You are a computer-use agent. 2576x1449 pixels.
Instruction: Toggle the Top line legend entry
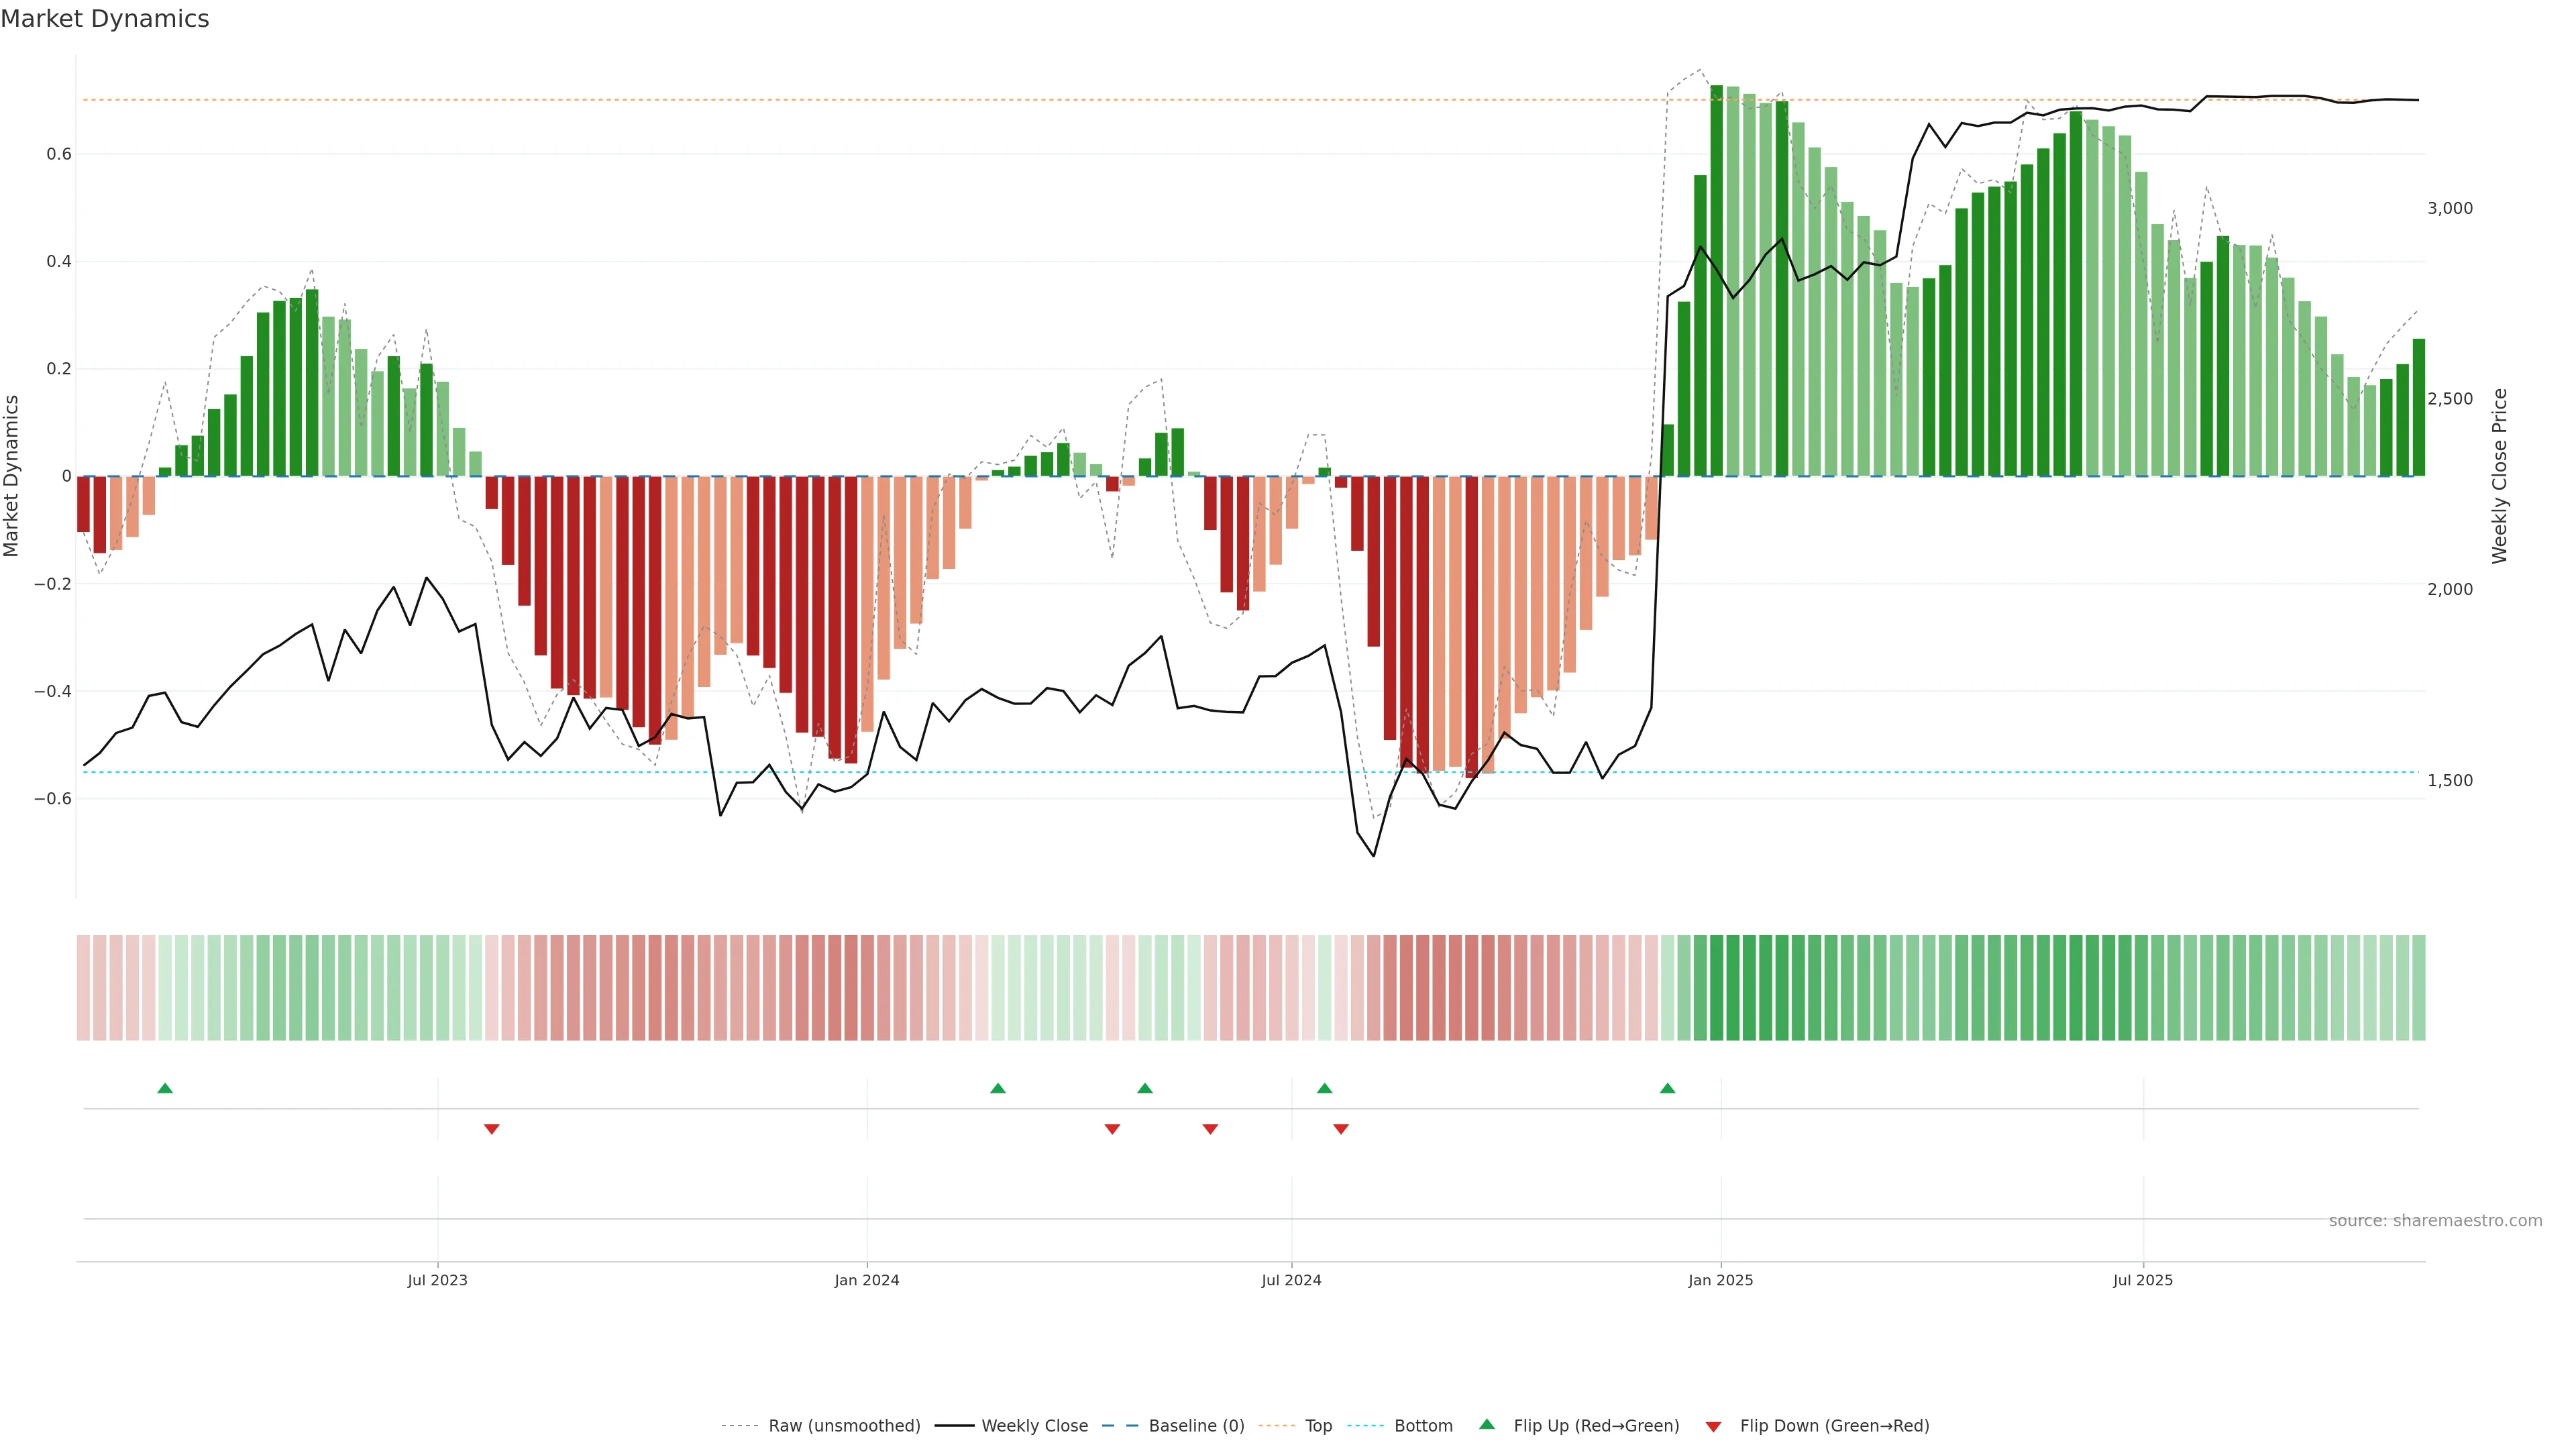click(1318, 1425)
